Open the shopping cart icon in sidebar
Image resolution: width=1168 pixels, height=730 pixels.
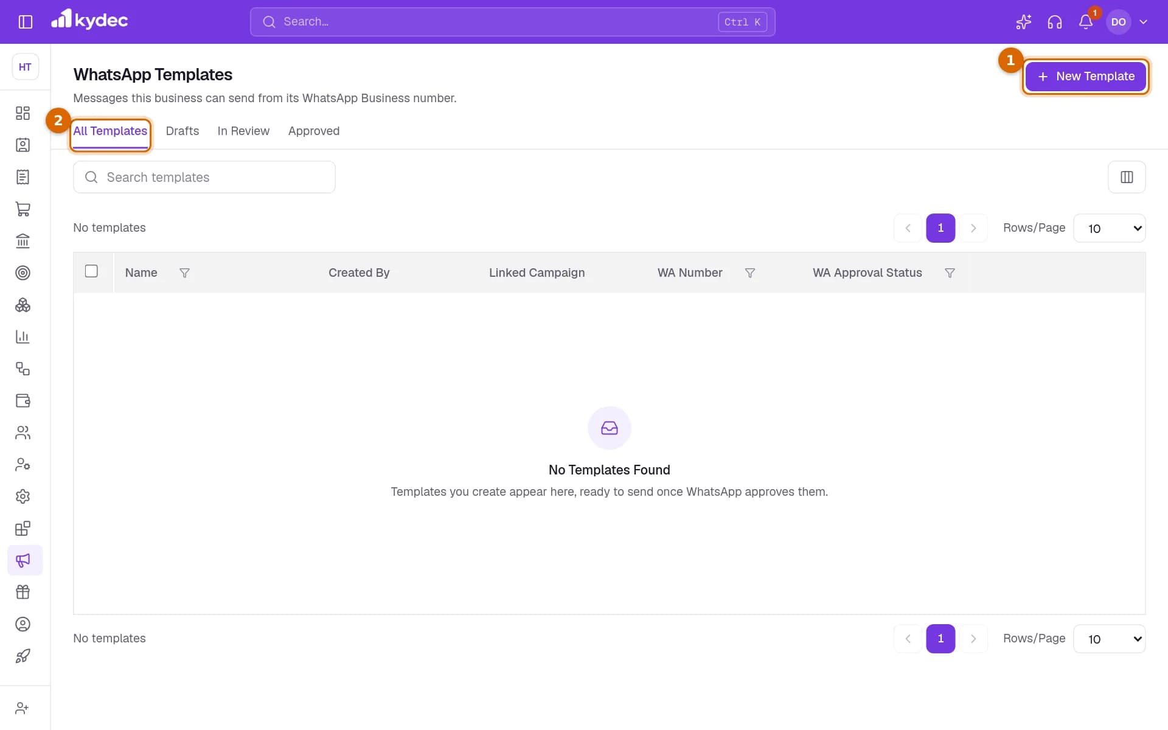click(x=23, y=209)
